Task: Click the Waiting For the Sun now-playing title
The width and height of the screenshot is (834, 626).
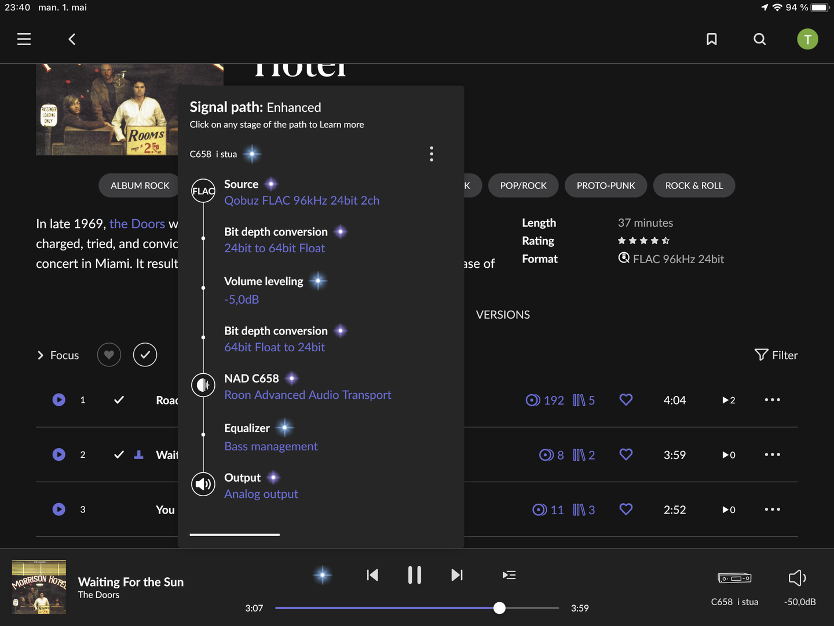Action: tap(131, 582)
